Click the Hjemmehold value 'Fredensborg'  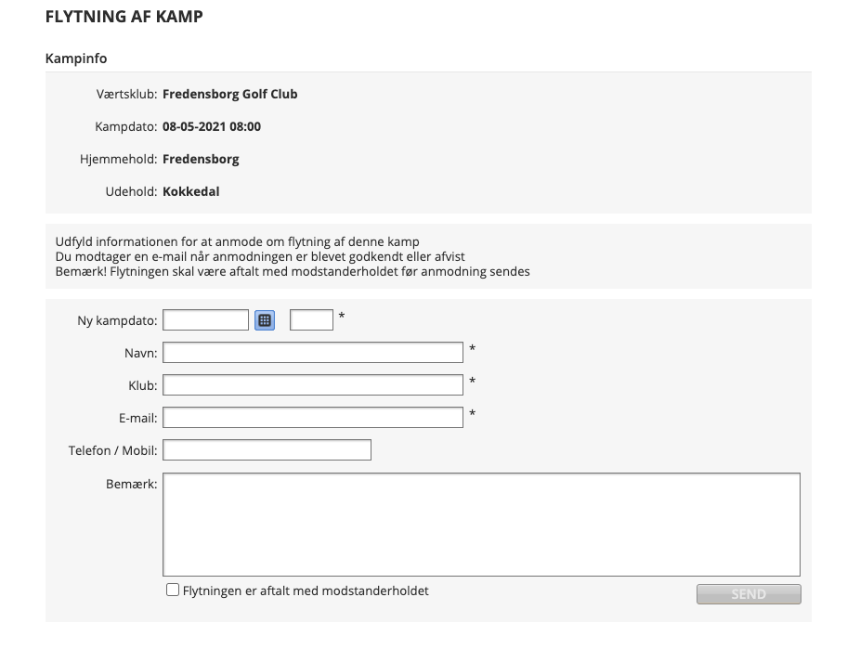(x=201, y=159)
